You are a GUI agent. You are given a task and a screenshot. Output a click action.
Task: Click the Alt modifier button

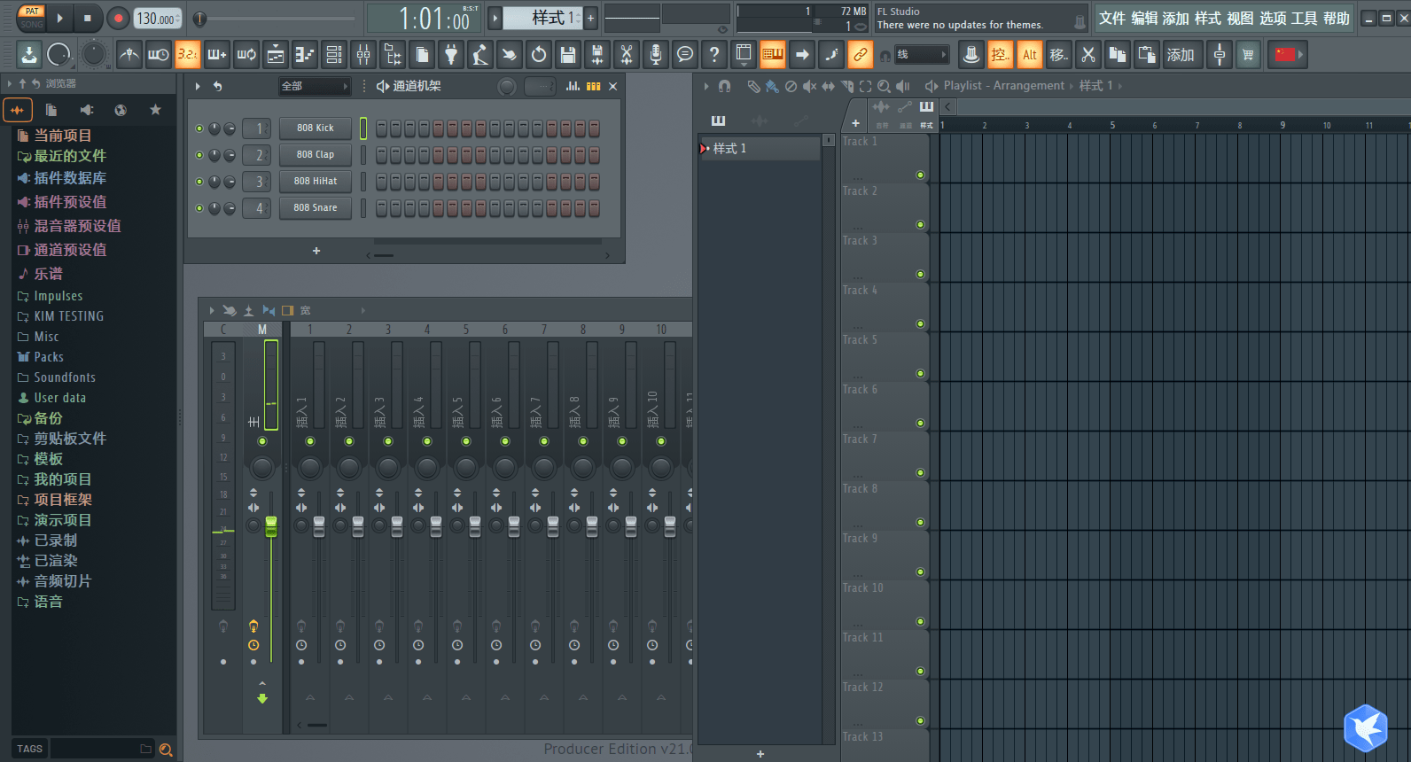pos(1030,55)
